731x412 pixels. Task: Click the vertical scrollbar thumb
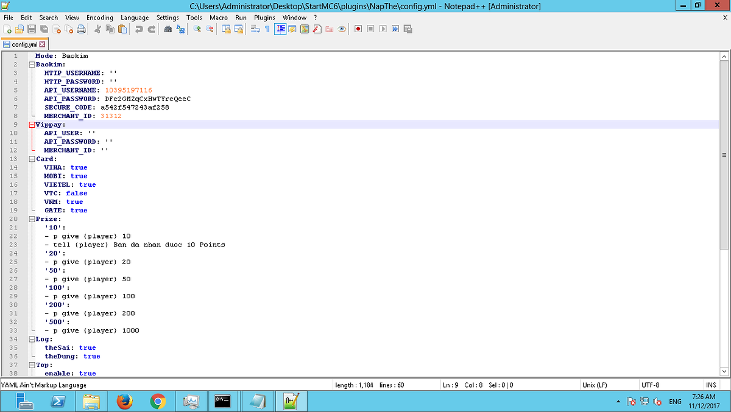(x=724, y=155)
